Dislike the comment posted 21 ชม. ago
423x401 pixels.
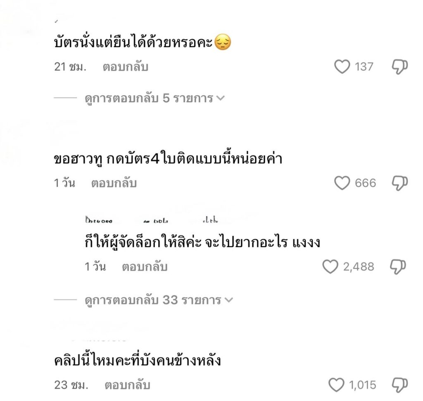coord(399,67)
